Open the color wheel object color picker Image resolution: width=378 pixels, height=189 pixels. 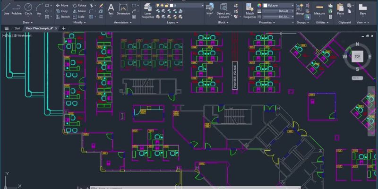point(259,5)
